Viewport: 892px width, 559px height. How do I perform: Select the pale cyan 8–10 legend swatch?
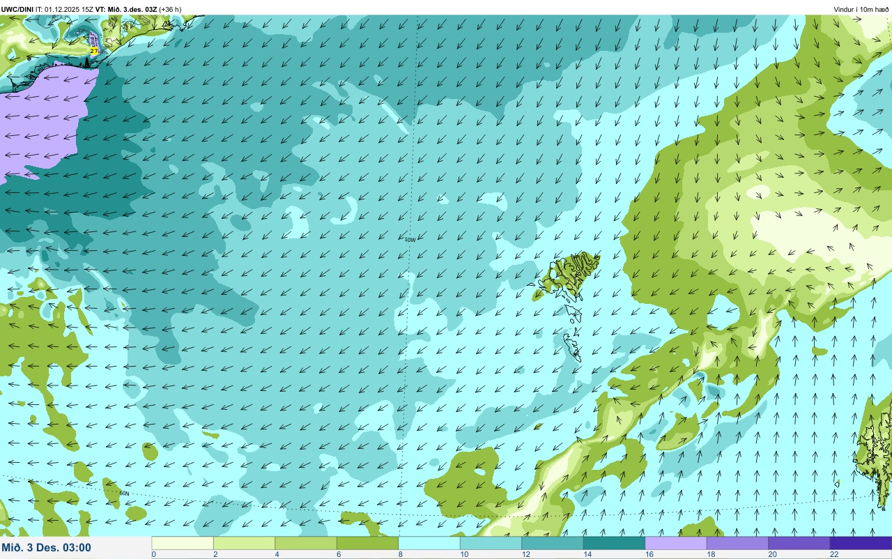(x=429, y=543)
